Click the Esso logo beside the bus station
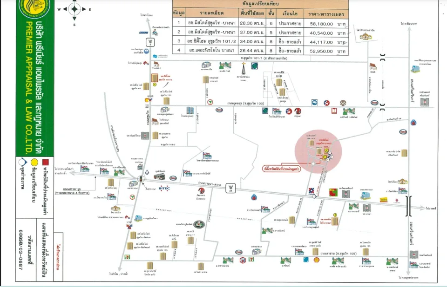The width and height of the screenshot is (447, 287). pyautogui.click(x=173, y=178)
